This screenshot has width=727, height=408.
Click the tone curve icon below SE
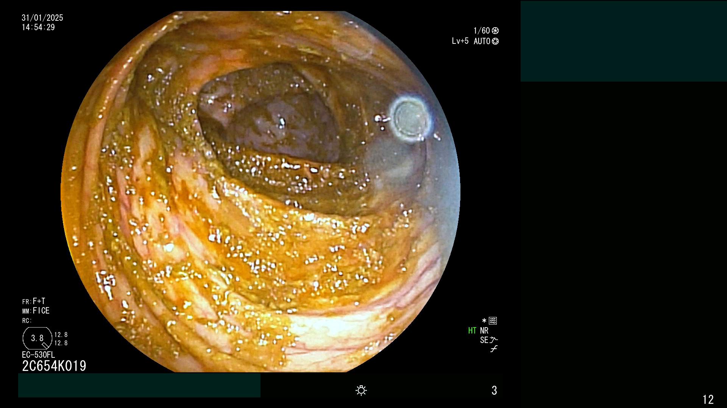tap(494, 349)
